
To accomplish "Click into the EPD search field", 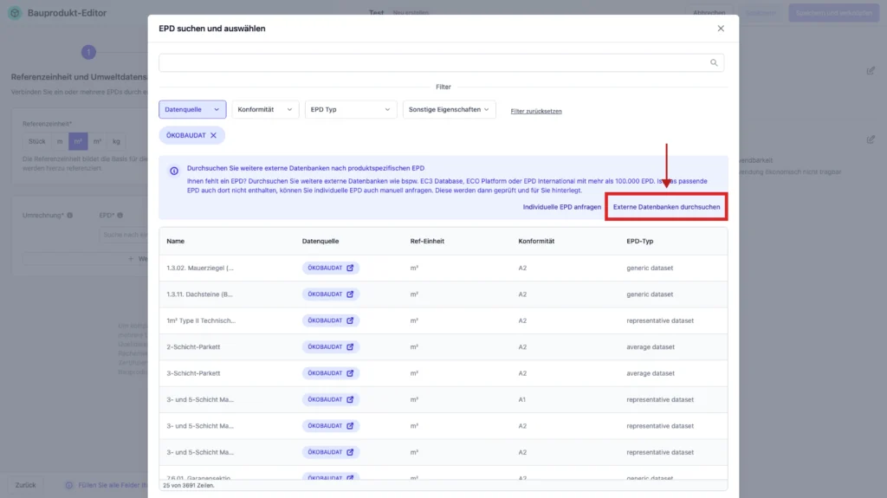I will (441, 63).
